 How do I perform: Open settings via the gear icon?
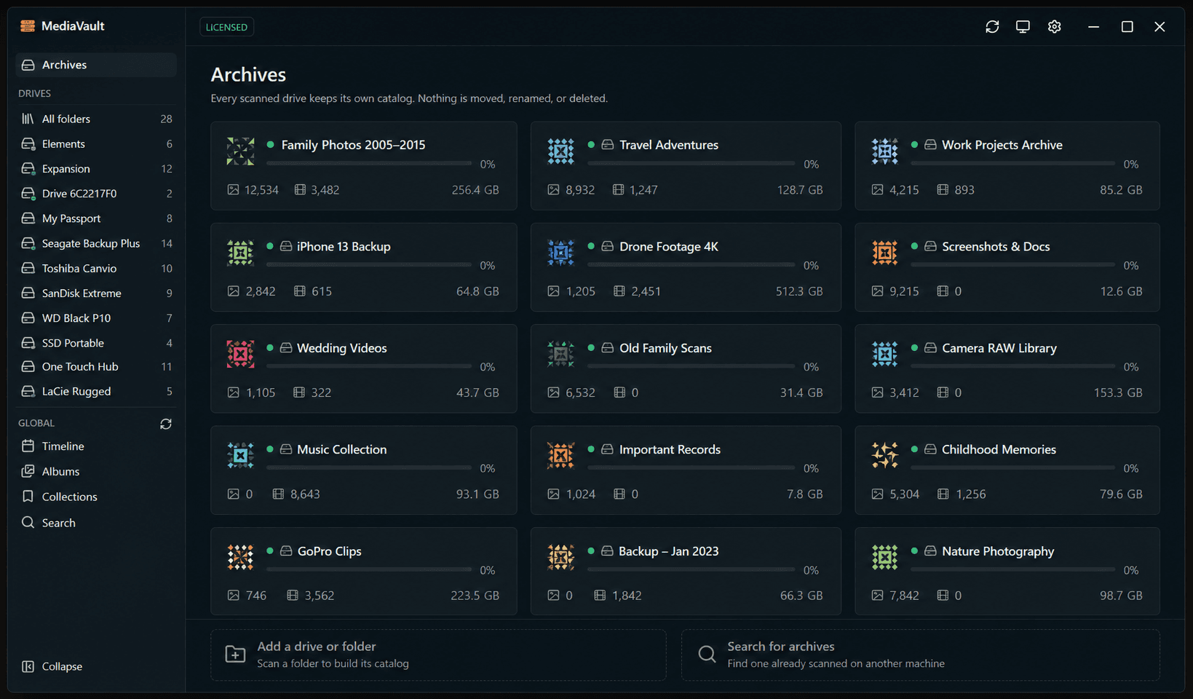(1054, 27)
